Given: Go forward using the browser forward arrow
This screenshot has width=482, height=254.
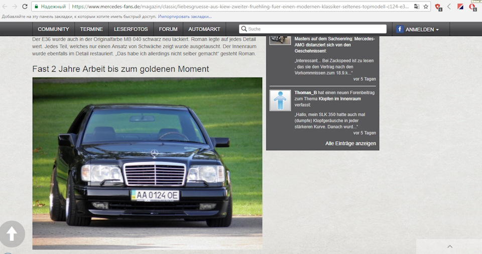Looking at the screenshot, I should click(15, 7).
